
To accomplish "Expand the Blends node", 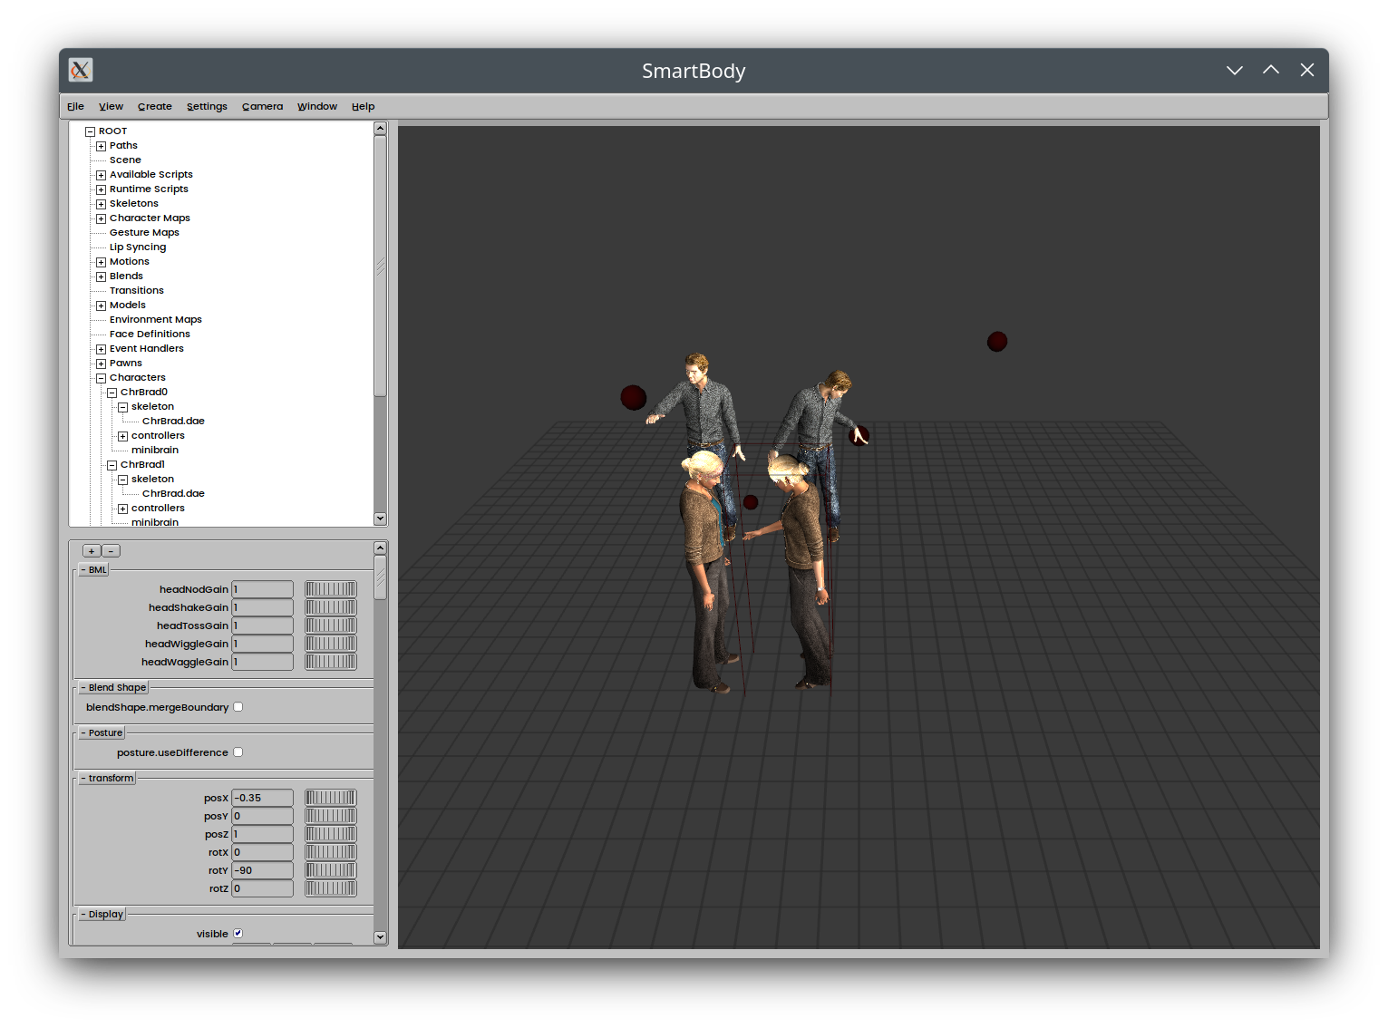I will (101, 276).
